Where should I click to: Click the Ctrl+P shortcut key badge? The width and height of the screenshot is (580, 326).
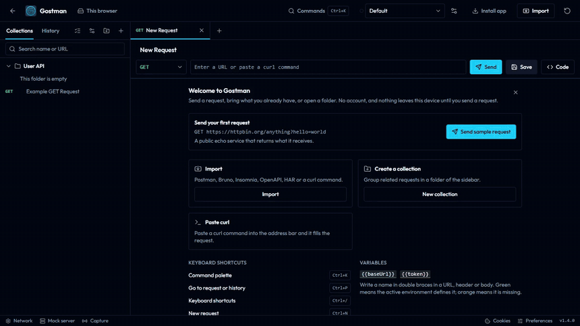click(x=339, y=288)
